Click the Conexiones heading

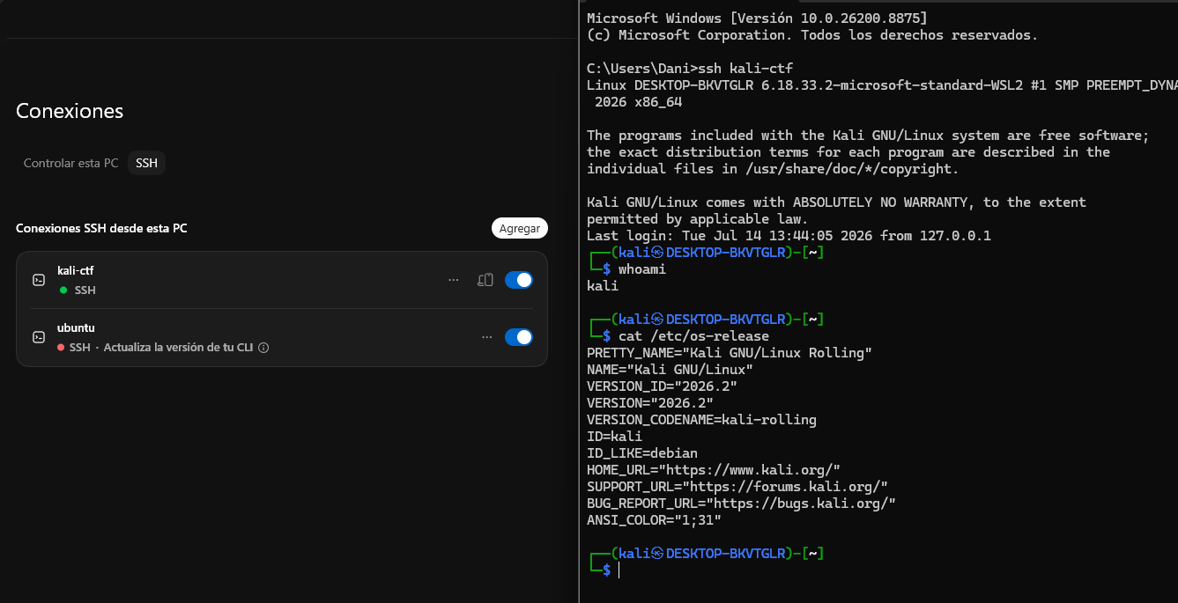(x=70, y=111)
